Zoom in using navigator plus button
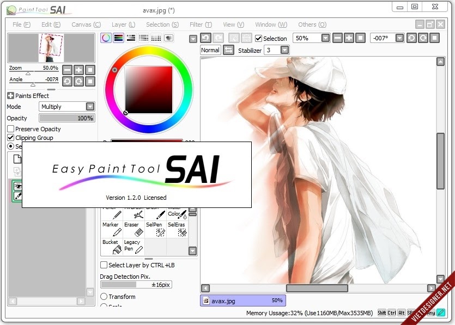This screenshot has width=455, height=325. 78,70
